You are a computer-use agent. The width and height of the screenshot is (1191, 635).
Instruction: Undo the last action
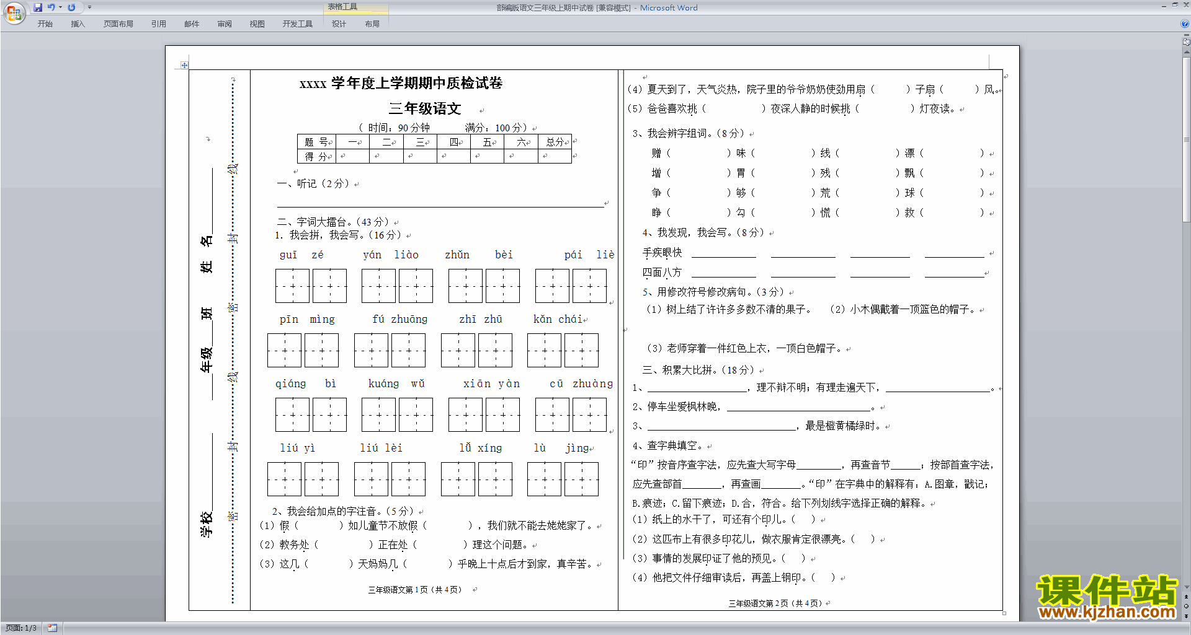(x=51, y=7)
